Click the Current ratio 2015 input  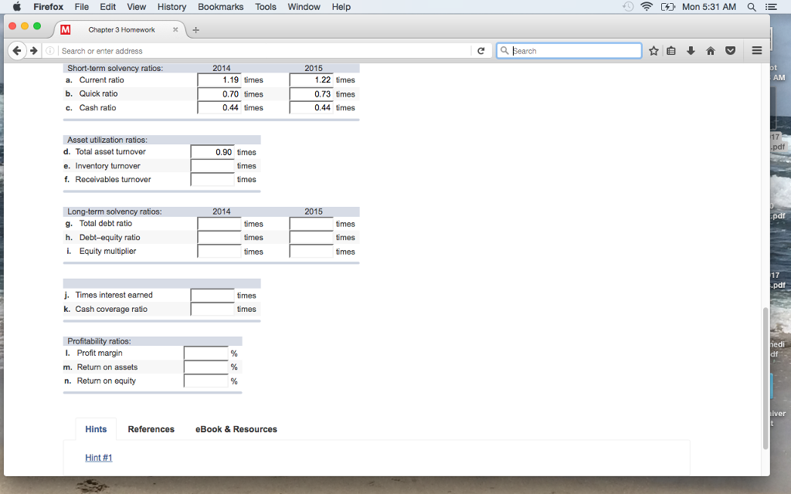(311, 80)
